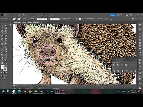Image resolution: width=143 pixels, height=107 pixels.
Task: Click Adobe Bridge icon in the taskbar
Action: (x=41, y=91)
